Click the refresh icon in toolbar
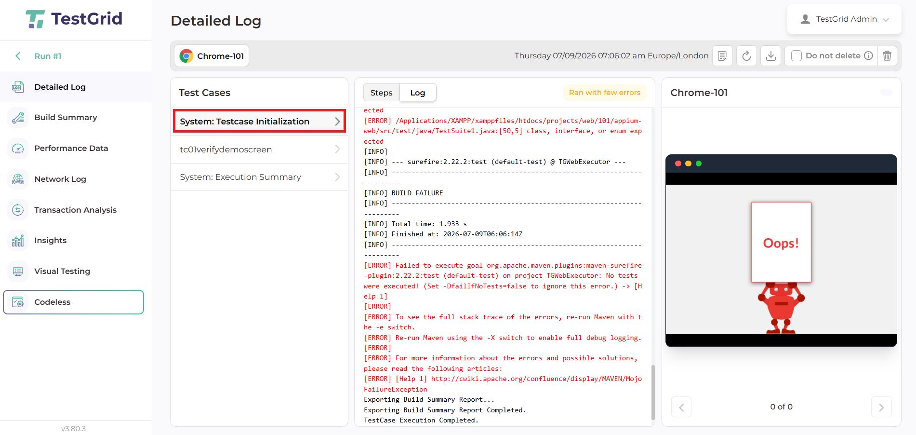This screenshot has height=435, width=916. (746, 56)
